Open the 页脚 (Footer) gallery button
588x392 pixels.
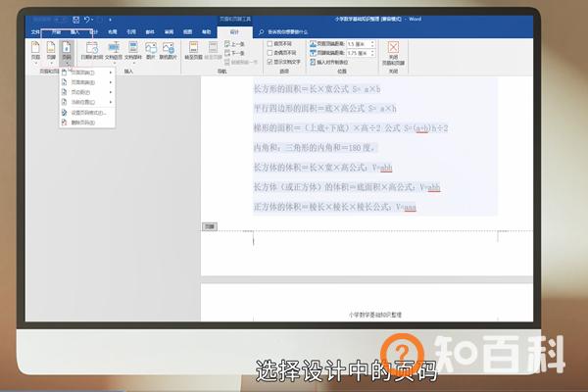point(51,51)
